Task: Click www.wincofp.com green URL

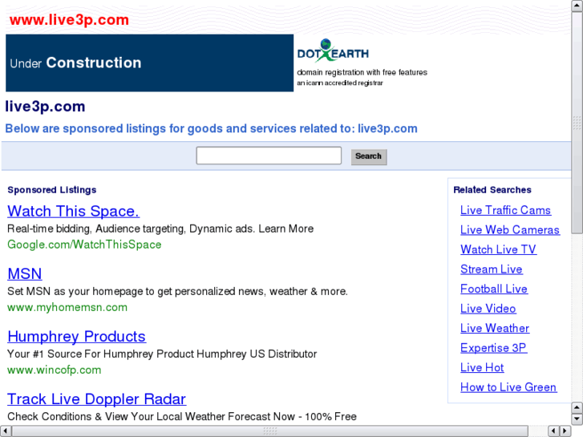Action: 55,370
